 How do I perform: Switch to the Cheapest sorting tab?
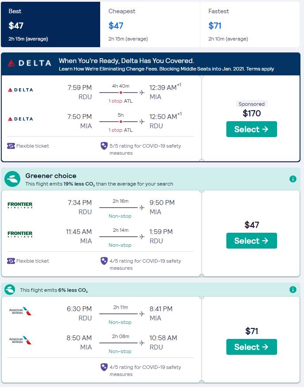[x=150, y=25]
